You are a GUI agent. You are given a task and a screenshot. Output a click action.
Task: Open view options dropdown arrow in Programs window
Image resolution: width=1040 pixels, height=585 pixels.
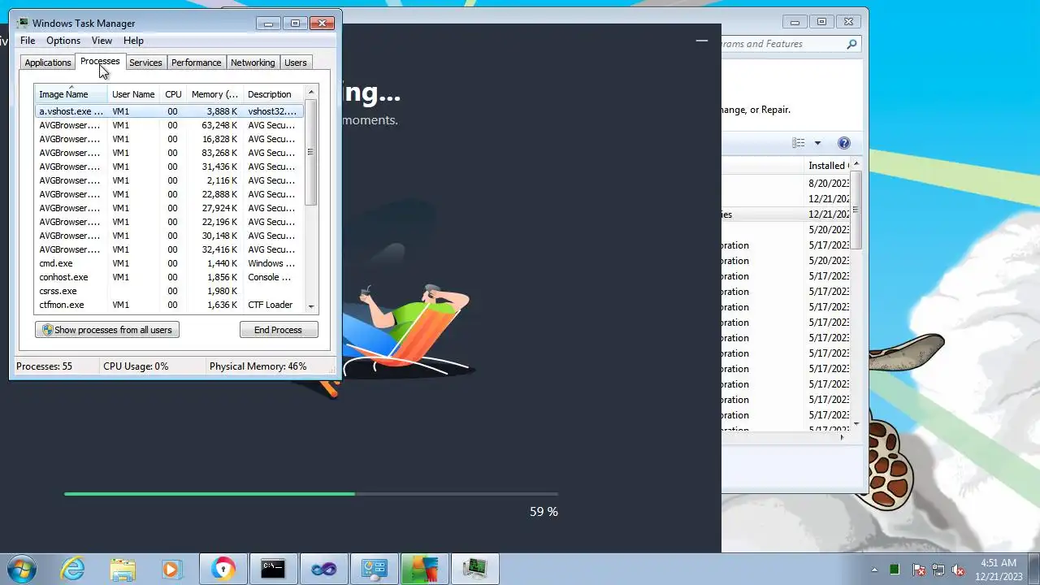[x=817, y=143]
